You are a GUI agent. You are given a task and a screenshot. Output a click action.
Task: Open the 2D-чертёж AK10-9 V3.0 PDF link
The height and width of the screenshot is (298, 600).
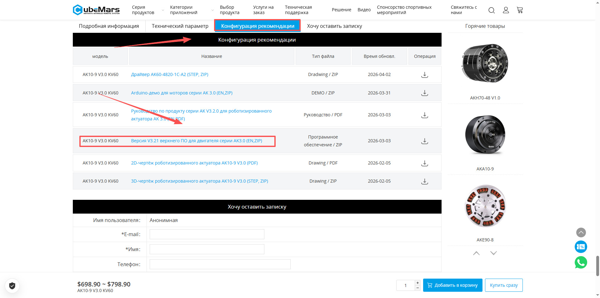194,163
